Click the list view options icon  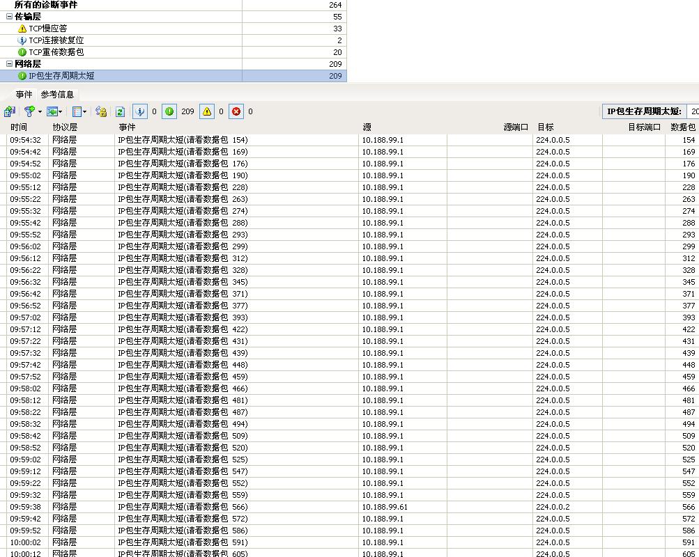point(77,111)
